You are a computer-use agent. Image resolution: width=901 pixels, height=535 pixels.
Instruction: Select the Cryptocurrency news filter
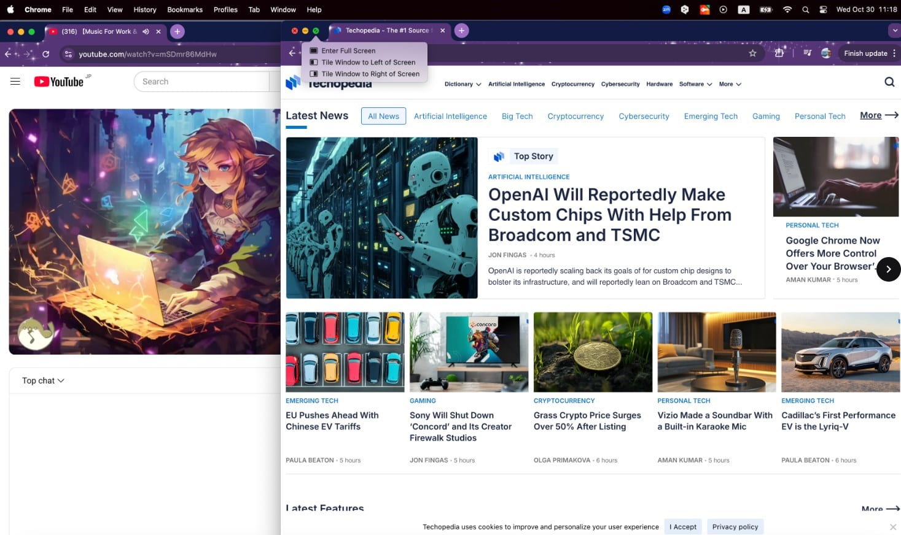click(575, 116)
